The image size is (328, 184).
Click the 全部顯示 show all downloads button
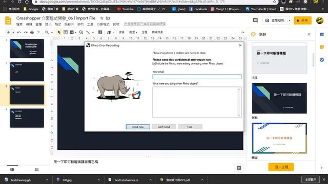coord(311,179)
